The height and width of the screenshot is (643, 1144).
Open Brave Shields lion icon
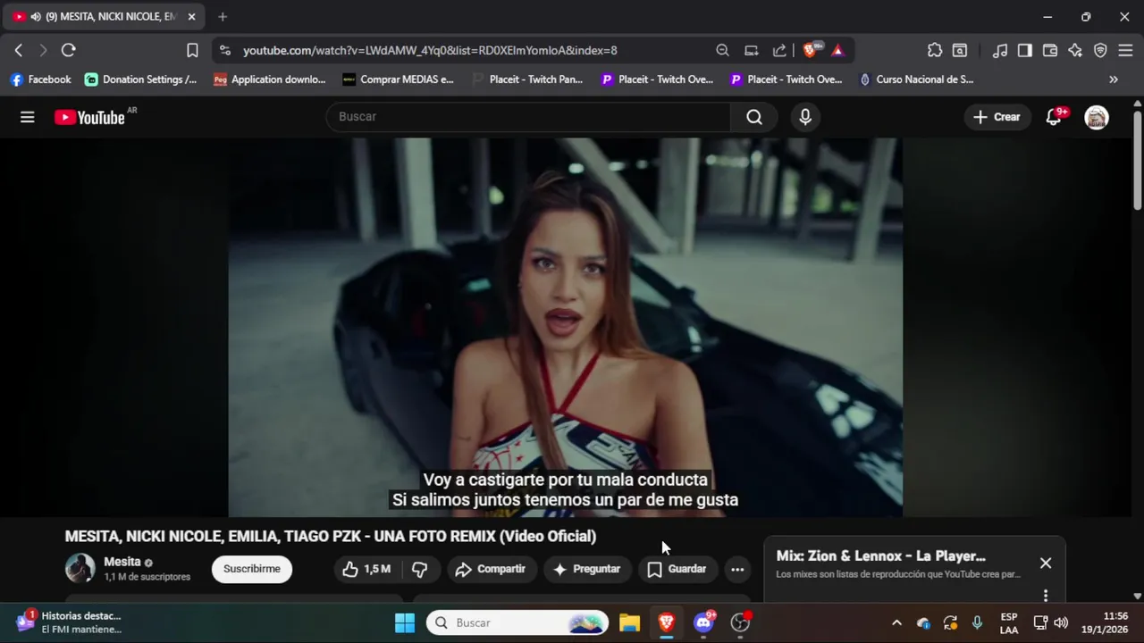click(x=811, y=50)
